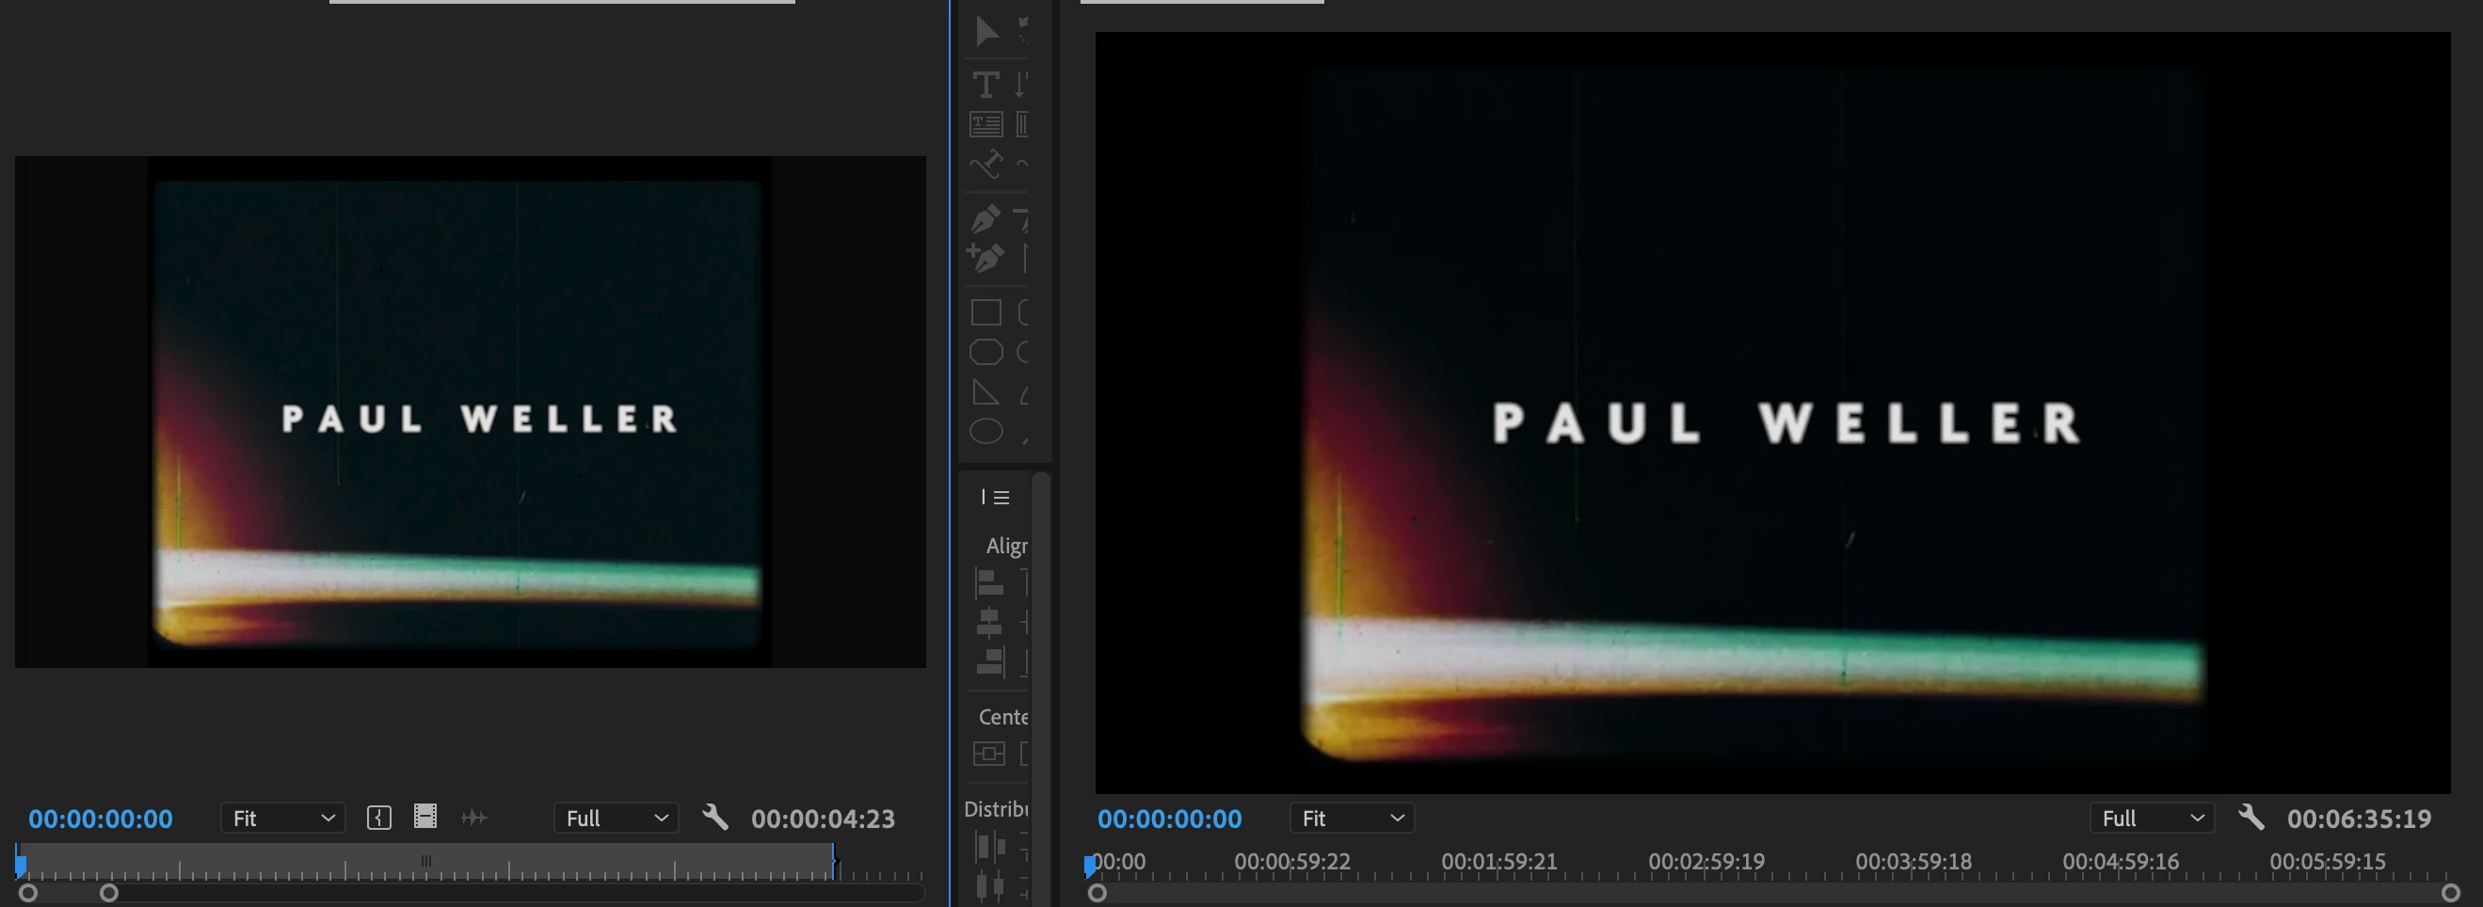Open program monitor wrench settings
Viewport: 2483px width, 907px height.
coord(2251,818)
